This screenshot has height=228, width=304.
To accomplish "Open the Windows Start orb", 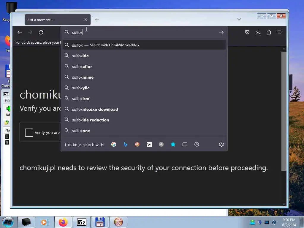I will tap(8, 222).
